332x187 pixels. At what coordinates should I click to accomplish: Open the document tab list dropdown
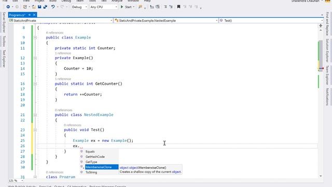coord(322,15)
